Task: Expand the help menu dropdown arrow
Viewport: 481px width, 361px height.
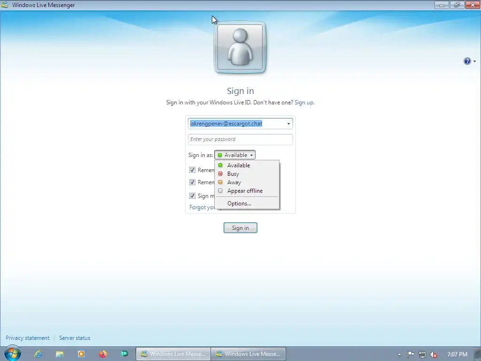Action: tap(474, 62)
